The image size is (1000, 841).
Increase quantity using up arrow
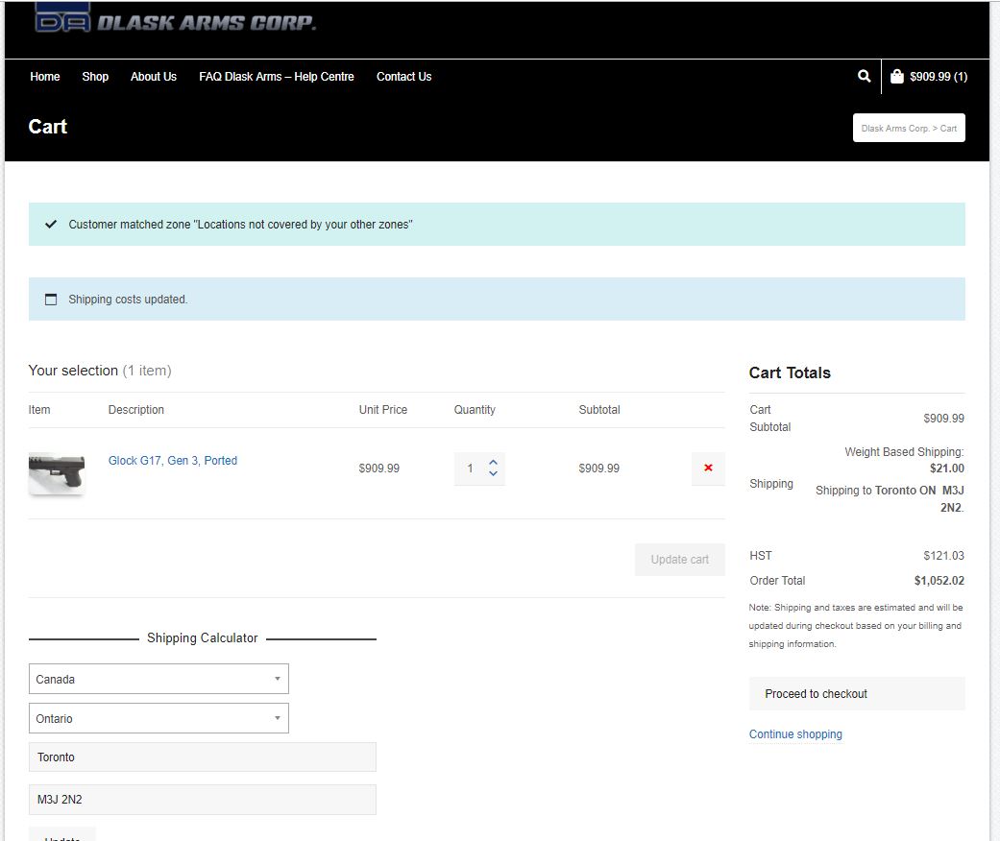point(493,462)
